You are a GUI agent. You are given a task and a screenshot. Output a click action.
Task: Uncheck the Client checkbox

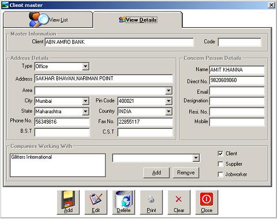click(x=220, y=154)
